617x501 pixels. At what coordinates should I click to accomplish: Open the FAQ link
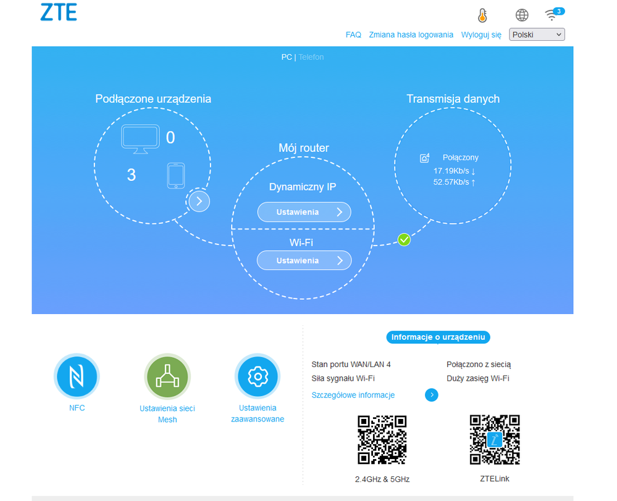tap(353, 35)
